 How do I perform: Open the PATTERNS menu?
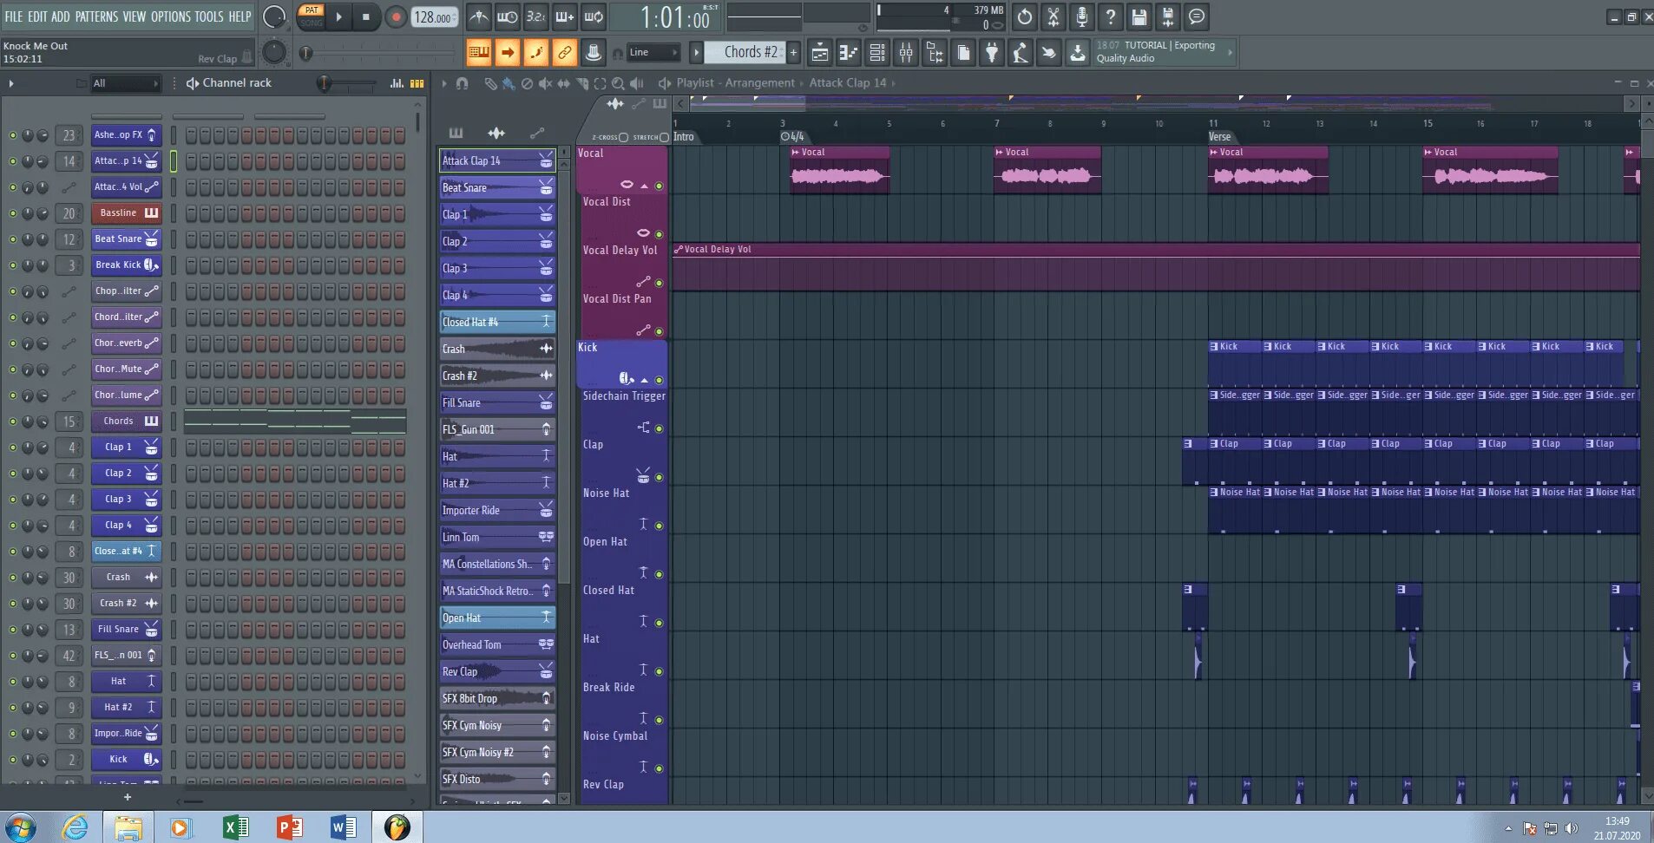(x=96, y=16)
